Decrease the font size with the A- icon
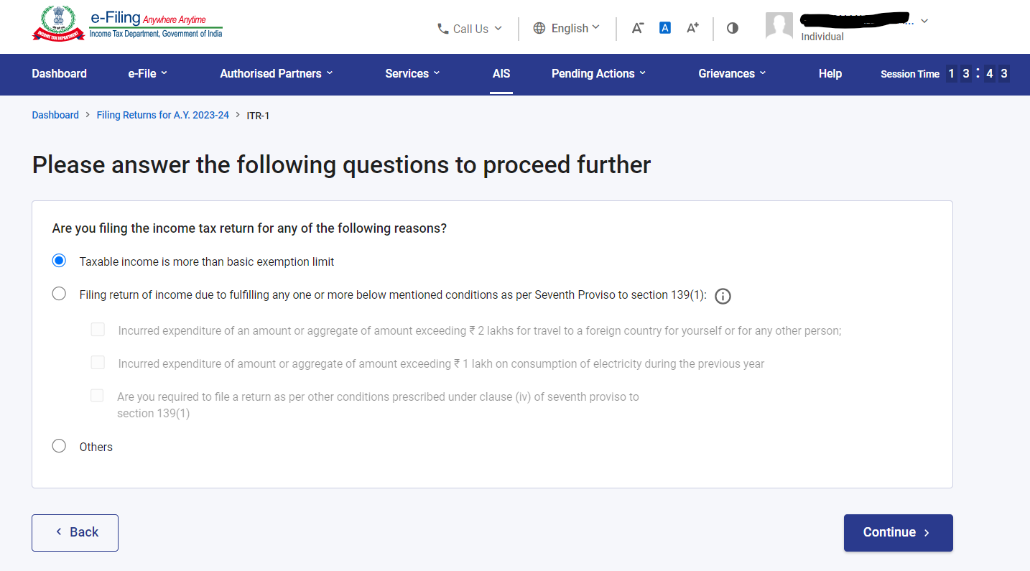The width and height of the screenshot is (1030, 571). click(637, 28)
